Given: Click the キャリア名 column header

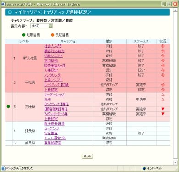Looking at the screenshot, I should point(68,41).
